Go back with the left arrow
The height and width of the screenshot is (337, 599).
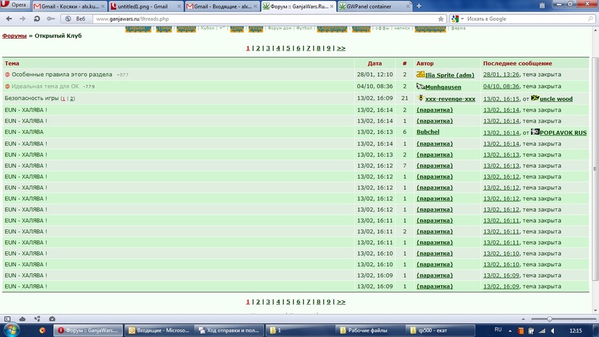(x=9, y=19)
